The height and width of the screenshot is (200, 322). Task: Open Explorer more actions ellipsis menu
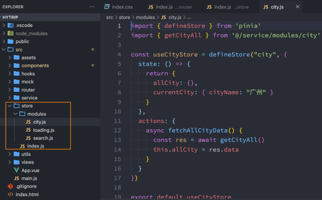pyautogui.click(x=92, y=7)
